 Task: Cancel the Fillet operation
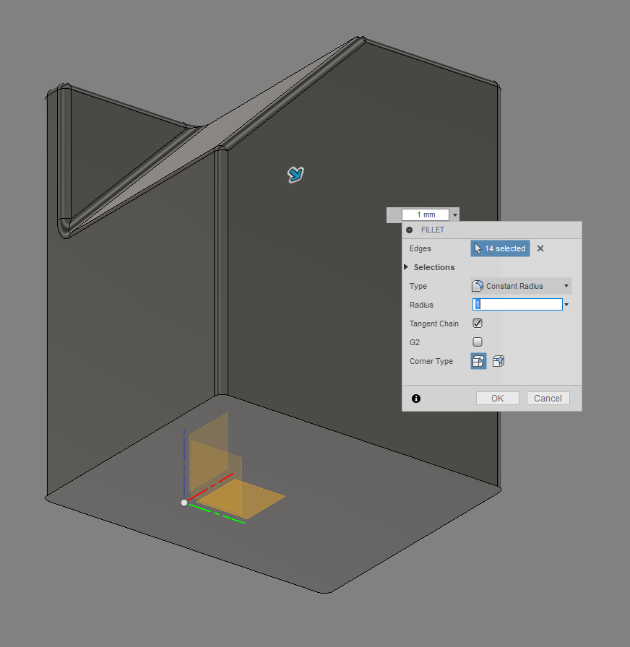tap(548, 398)
